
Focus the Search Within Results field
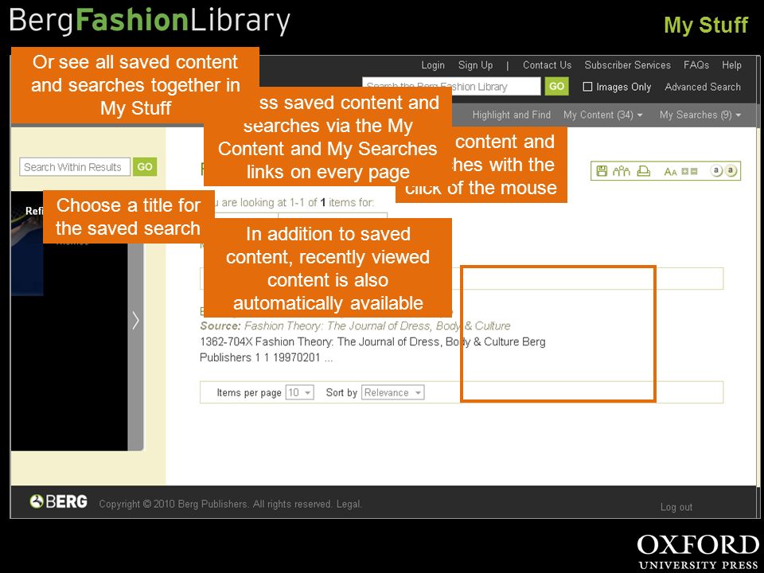pyautogui.click(x=75, y=166)
